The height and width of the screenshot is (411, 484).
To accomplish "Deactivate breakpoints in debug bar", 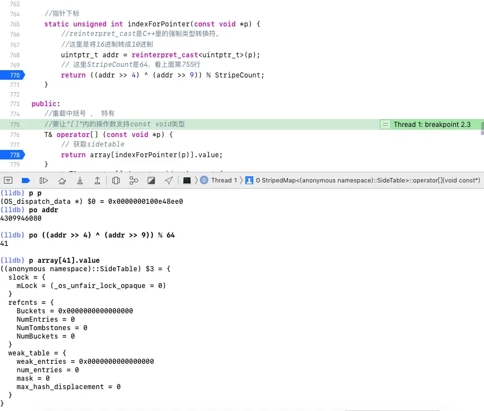I will 26,180.
